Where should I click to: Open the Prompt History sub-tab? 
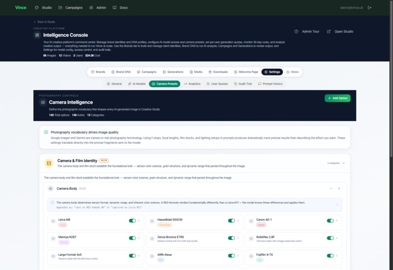270,84
